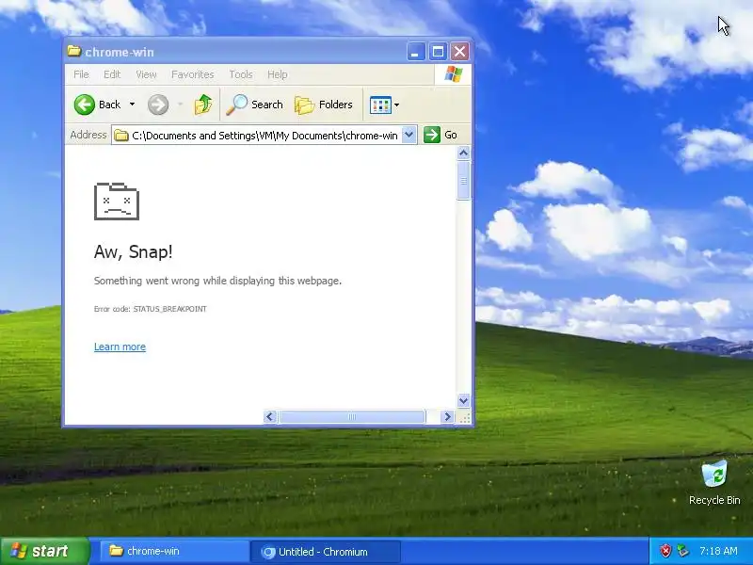
Task: Open the Help menu
Action: 277,74
